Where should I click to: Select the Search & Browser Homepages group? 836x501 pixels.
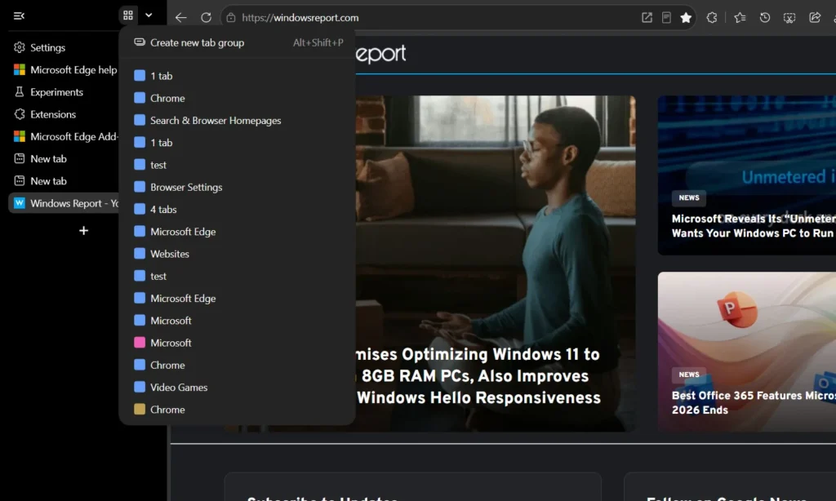pyautogui.click(x=238, y=121)
